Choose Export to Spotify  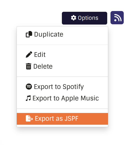coord(62,87)
